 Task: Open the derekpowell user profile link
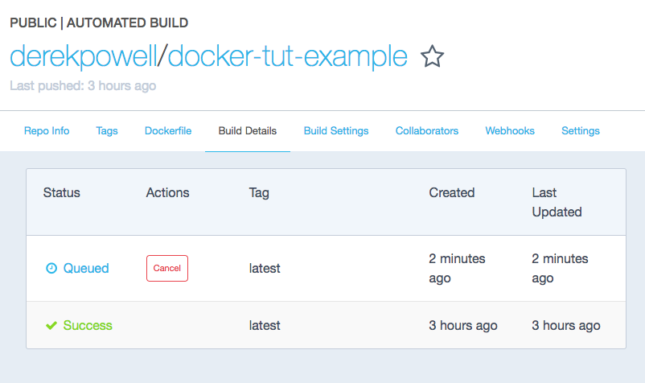click(x=84, y=56)
